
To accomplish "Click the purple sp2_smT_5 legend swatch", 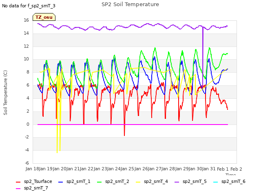I will (x=177, y=182).
